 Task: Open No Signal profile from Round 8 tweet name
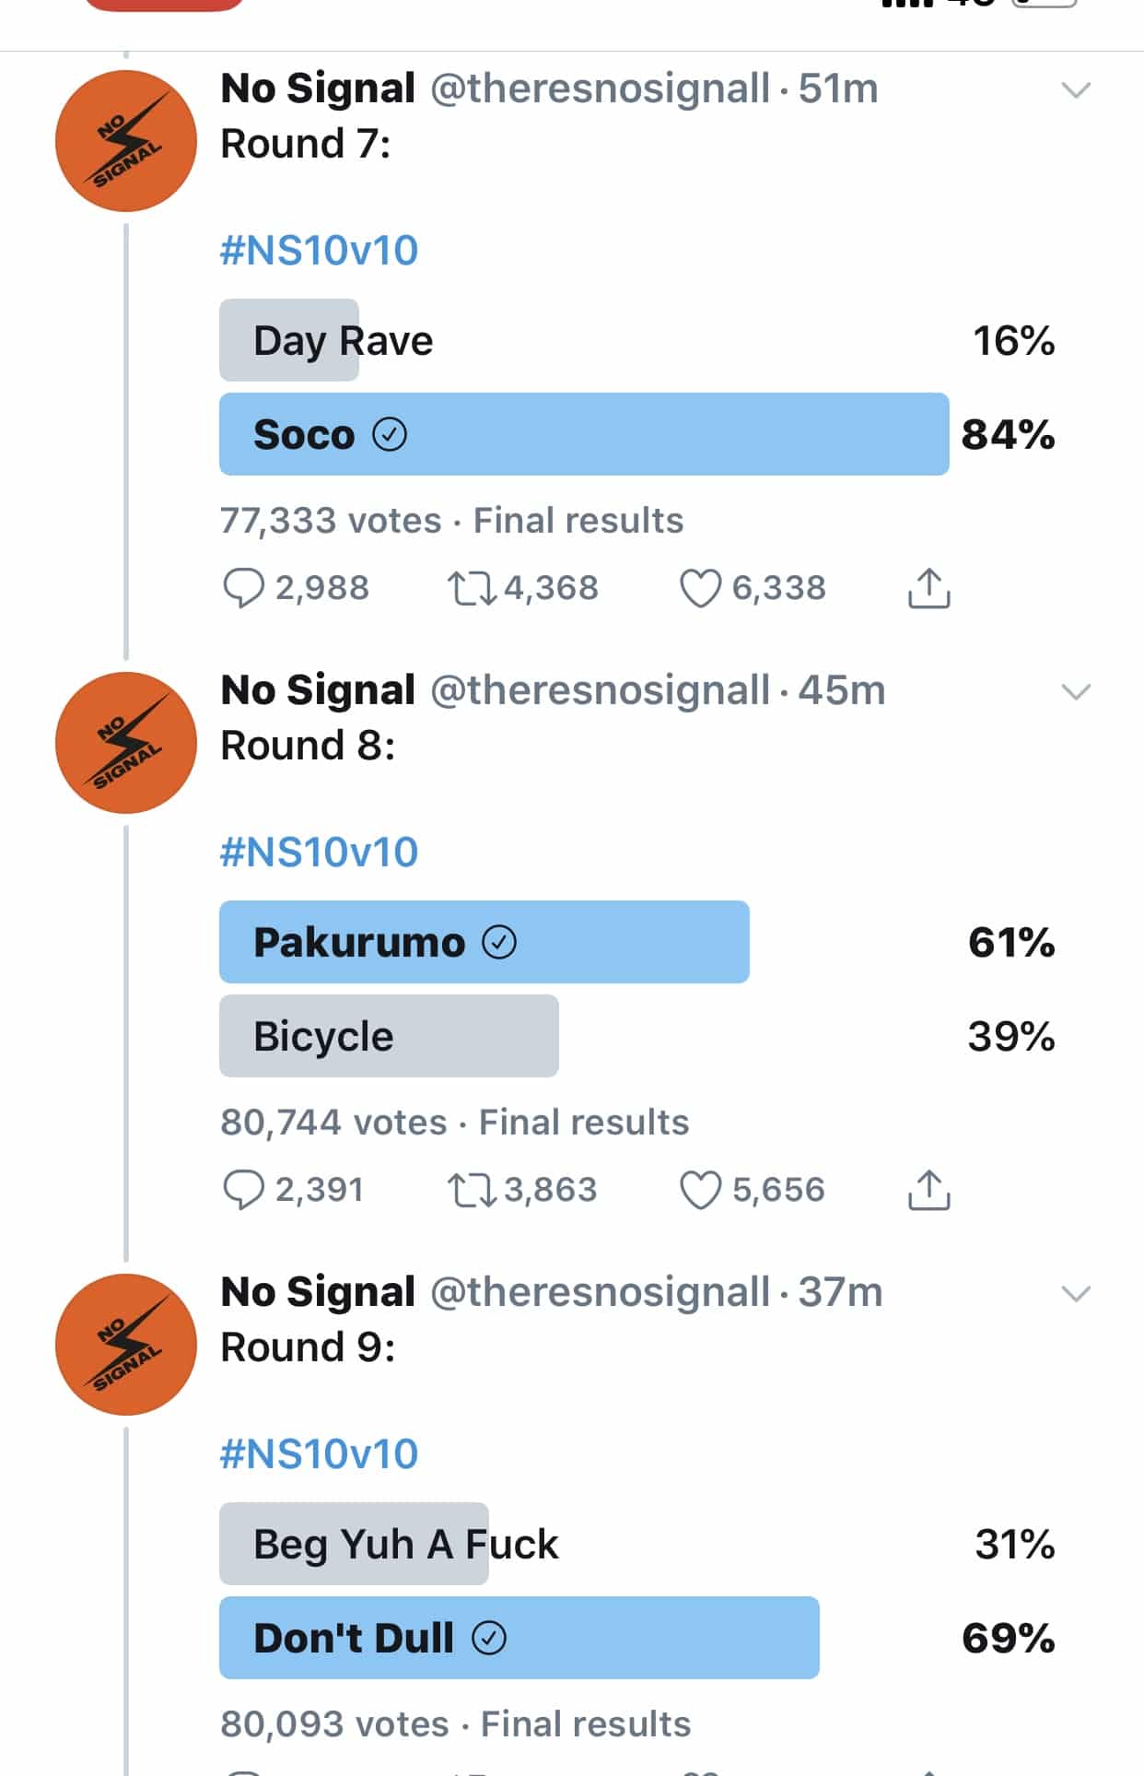(318, 690)
